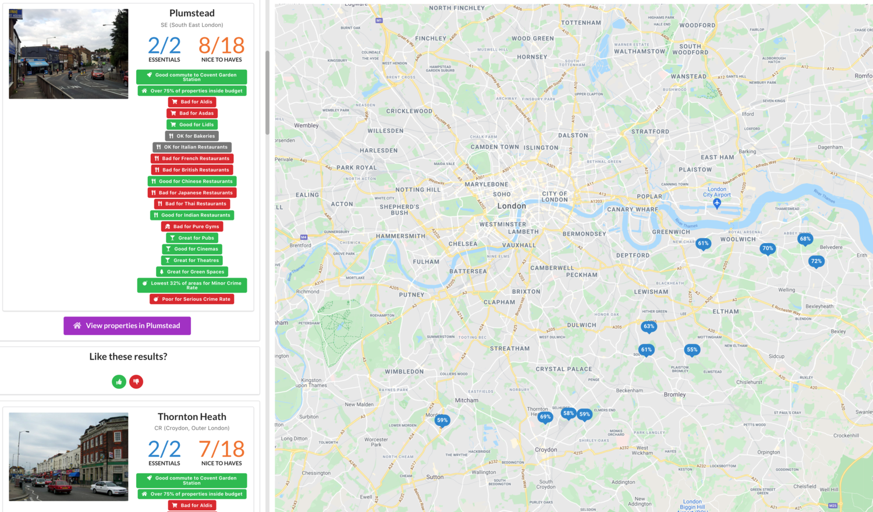Click the red thumbs-down feedback button
The width and height of the screenshot is (873, 512).
click(136, 382)
